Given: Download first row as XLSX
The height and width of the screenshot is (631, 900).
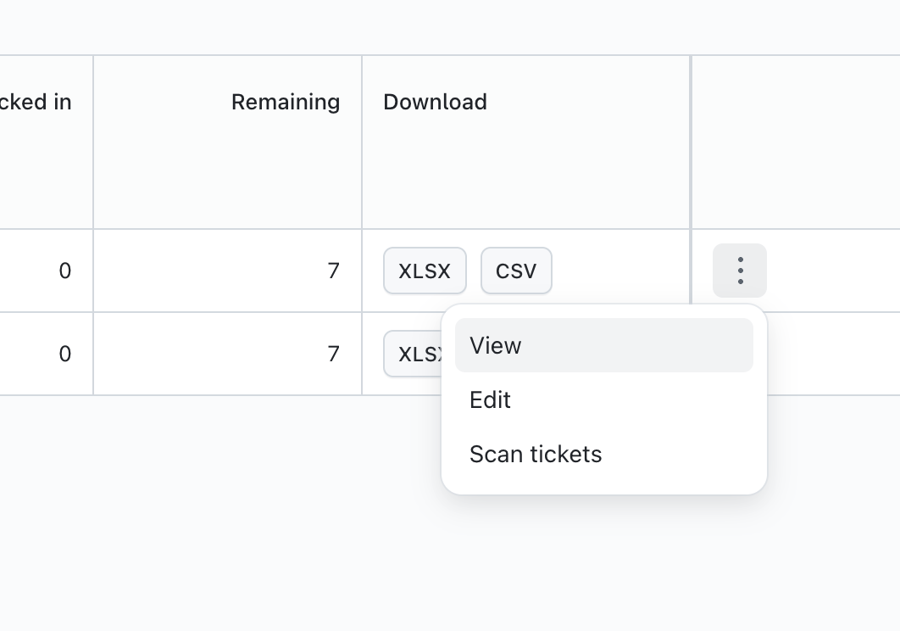Looking at the screenshot, I should (x=425, y=271).
